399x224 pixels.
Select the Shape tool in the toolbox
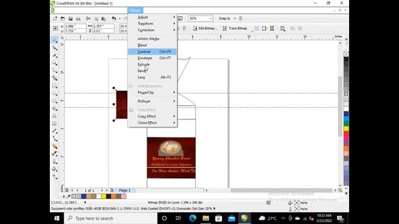point(54,47)
